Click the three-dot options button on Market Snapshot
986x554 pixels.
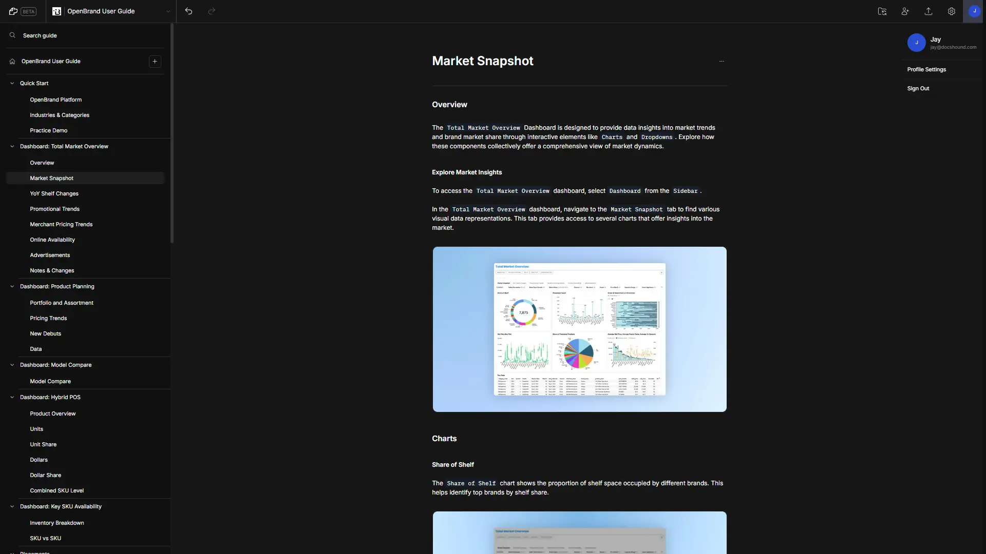click(x=722, y=62)
